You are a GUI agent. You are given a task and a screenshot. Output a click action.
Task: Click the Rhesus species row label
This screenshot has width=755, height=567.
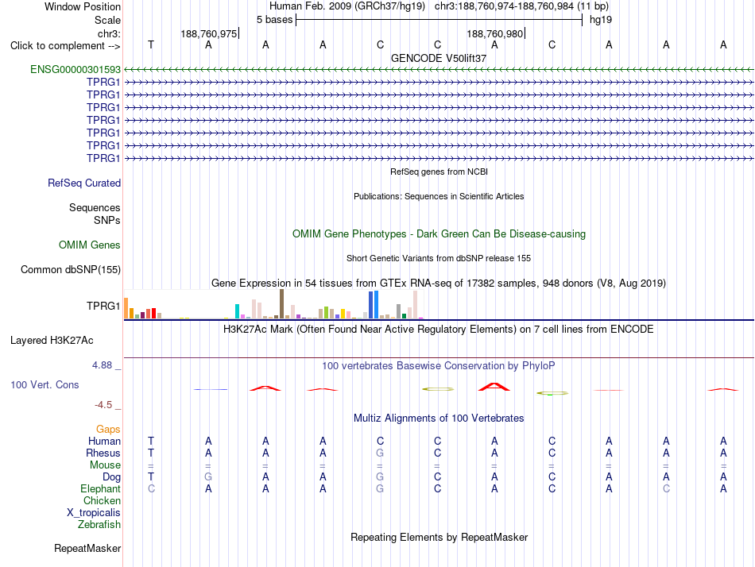(x=103, y=453)
